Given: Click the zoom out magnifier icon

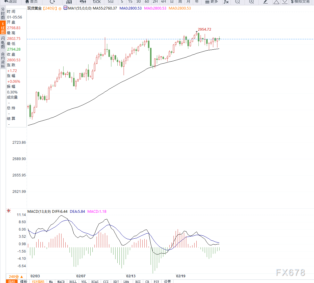Looking at the screenshot, I should (x=237, y=2).
